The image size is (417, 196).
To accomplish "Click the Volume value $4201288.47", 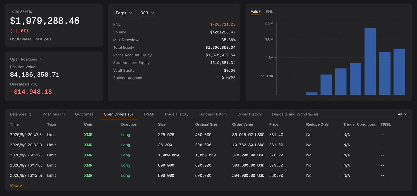I will pos(223,32).
